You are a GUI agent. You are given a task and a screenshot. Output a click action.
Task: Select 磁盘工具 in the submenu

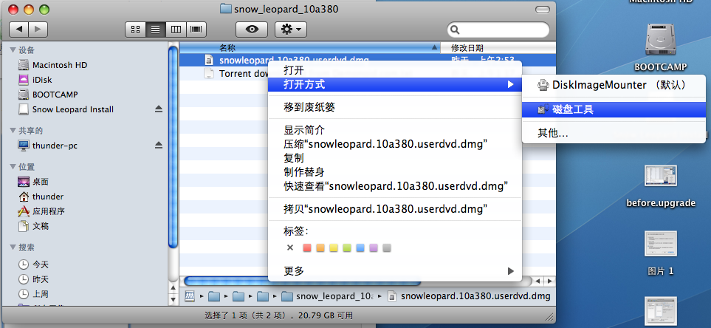614,109
